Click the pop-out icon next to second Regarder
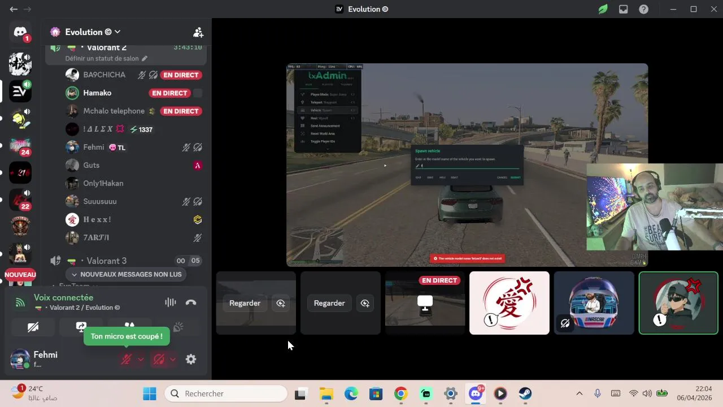This screenshot has width=723, height=407. tap(365, 303)
